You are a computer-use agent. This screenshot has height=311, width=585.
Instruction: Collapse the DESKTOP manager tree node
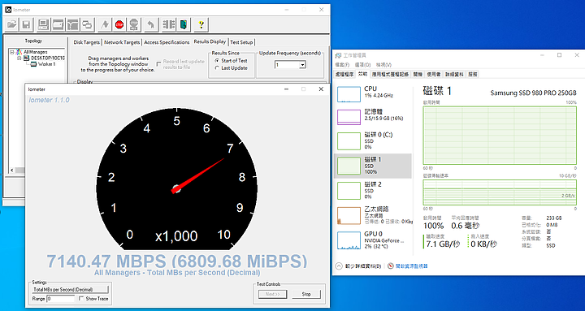click(19, 58)
